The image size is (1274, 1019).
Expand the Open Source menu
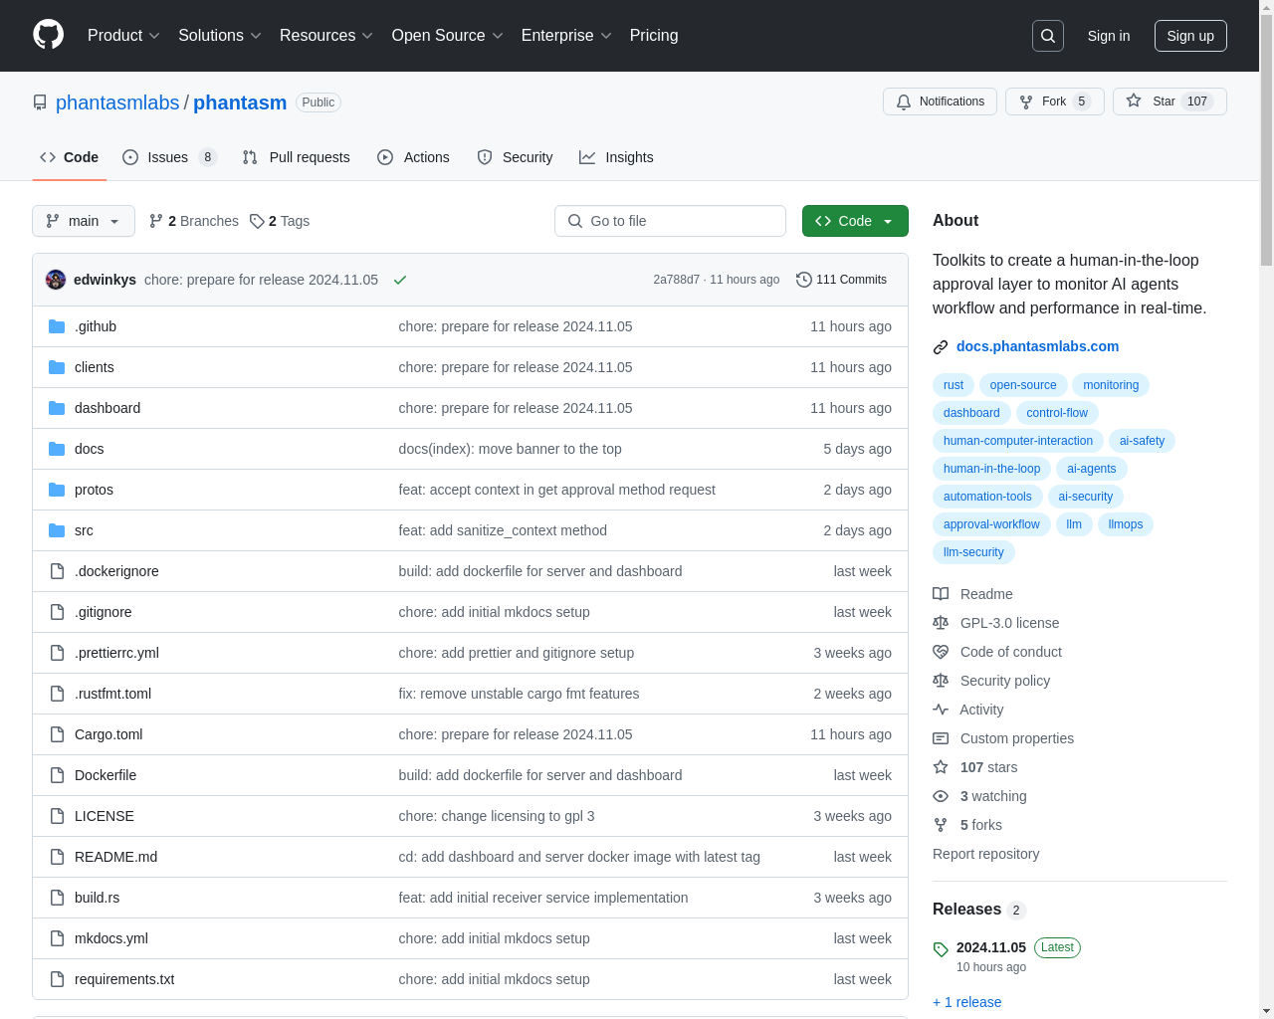448,36
